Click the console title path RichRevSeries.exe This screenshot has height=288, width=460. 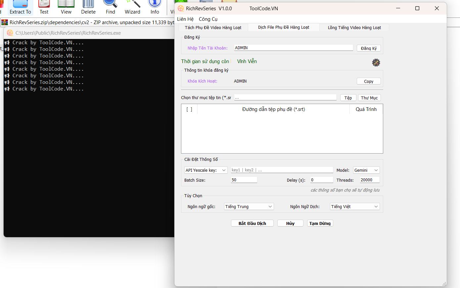click(68, 33)
